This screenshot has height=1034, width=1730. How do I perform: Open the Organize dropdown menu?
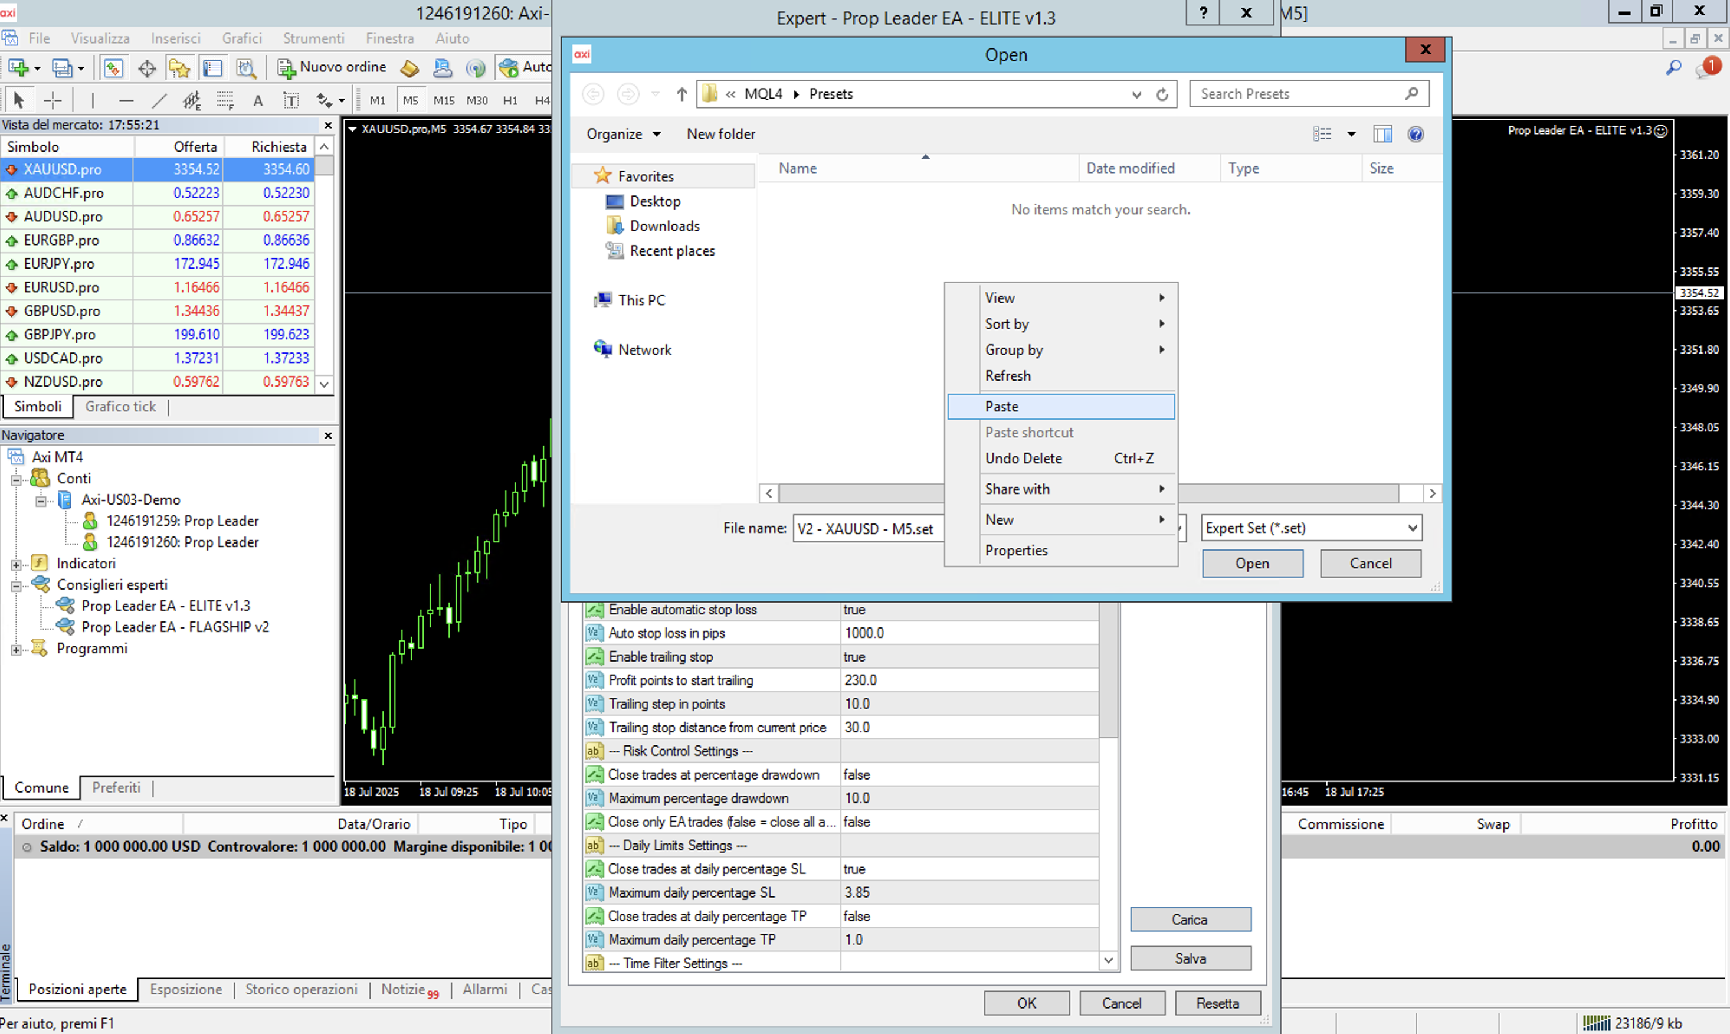pyautogui.click(x=622, y=134)
